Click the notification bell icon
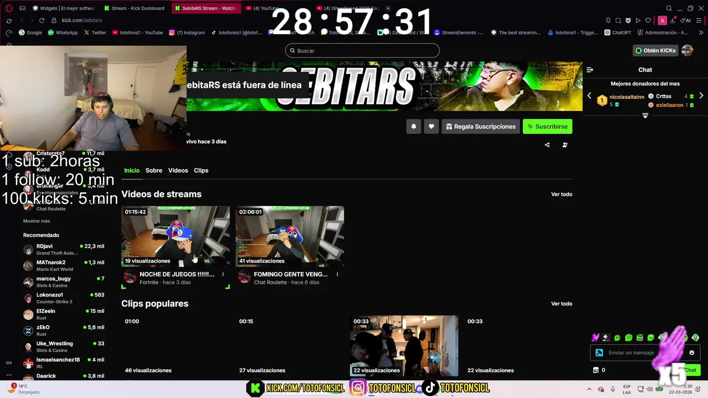 (x=413, y=127)
